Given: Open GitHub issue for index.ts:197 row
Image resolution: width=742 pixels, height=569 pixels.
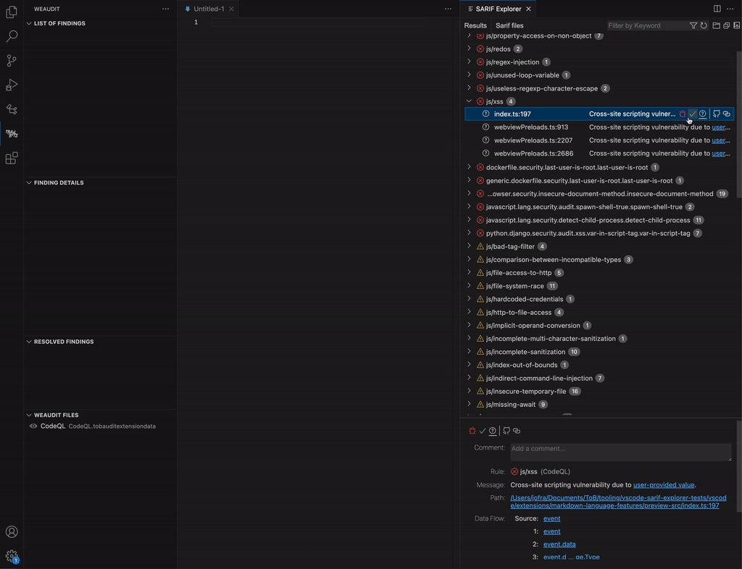Looking at the screenshot, I should (x=717, y=114).
